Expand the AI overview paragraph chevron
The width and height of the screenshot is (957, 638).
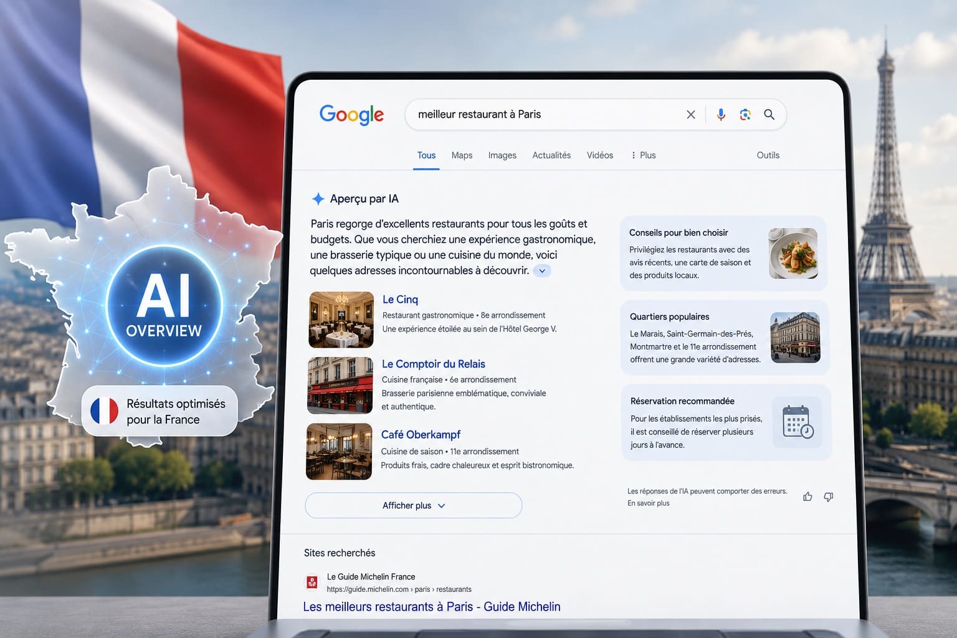pos(542,270)
